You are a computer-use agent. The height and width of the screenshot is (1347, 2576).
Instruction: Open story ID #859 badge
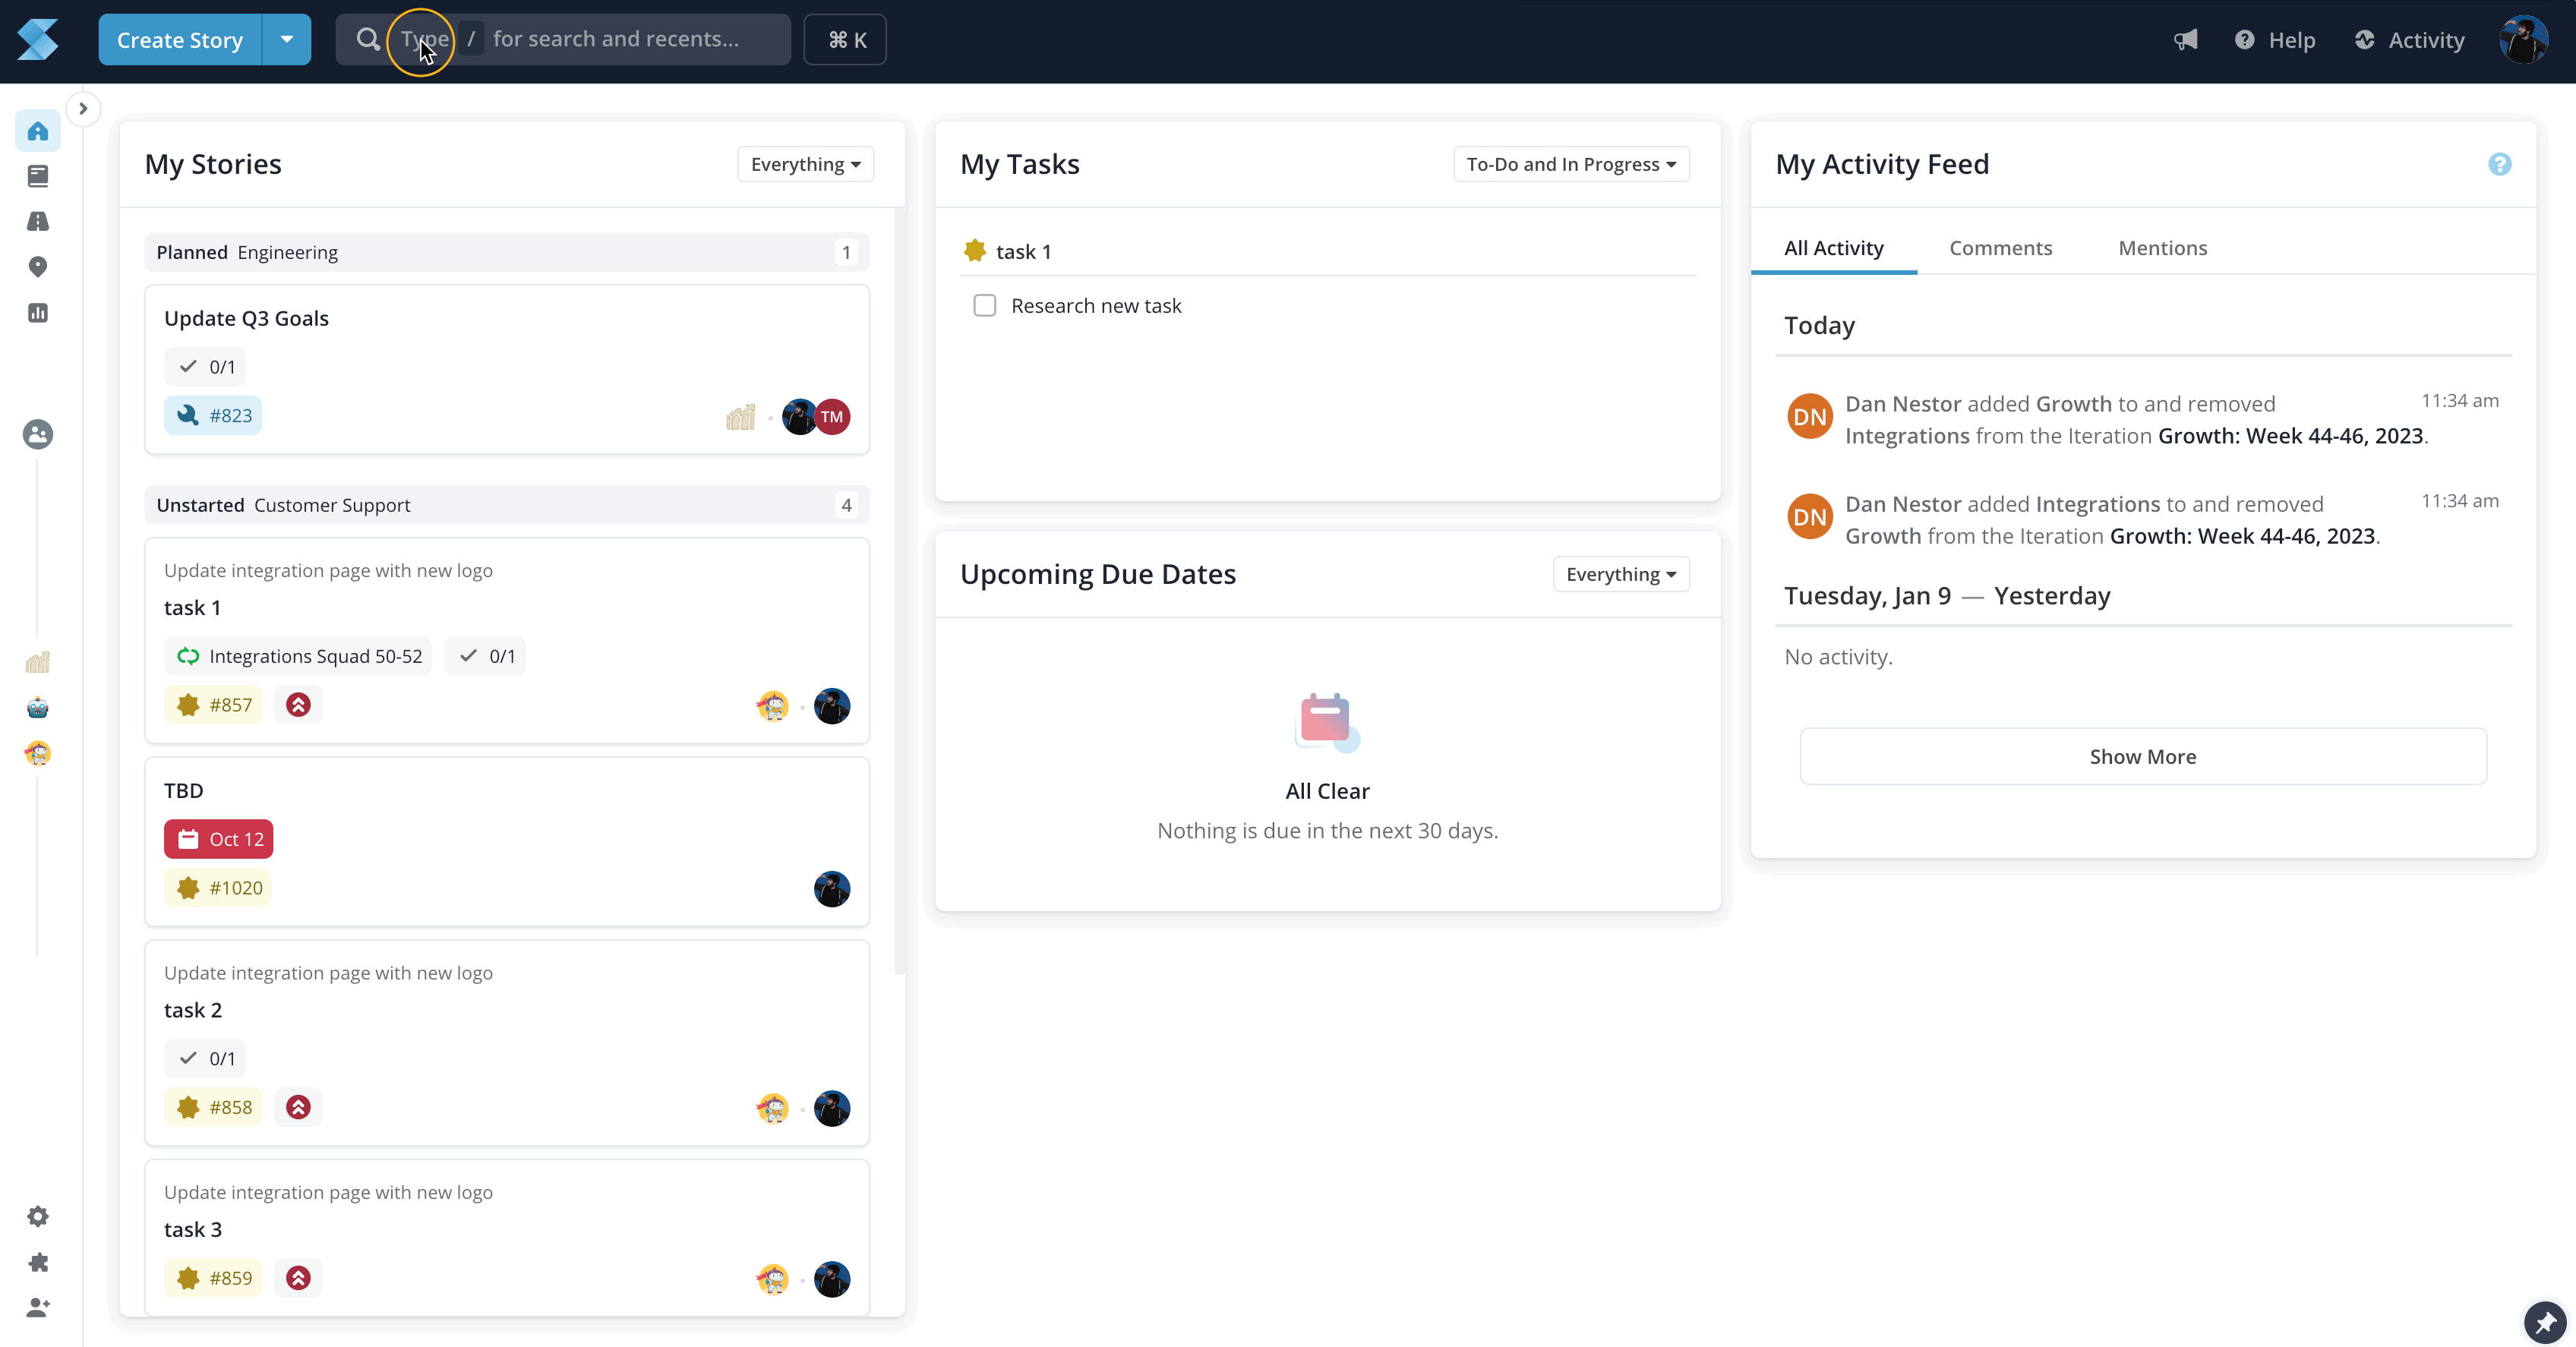(213, 1278)
